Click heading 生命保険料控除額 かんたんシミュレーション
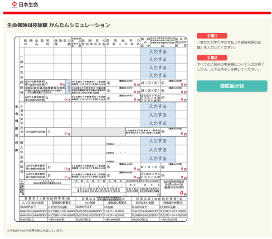This screenshot has height=239, width=272. point(58,25)
